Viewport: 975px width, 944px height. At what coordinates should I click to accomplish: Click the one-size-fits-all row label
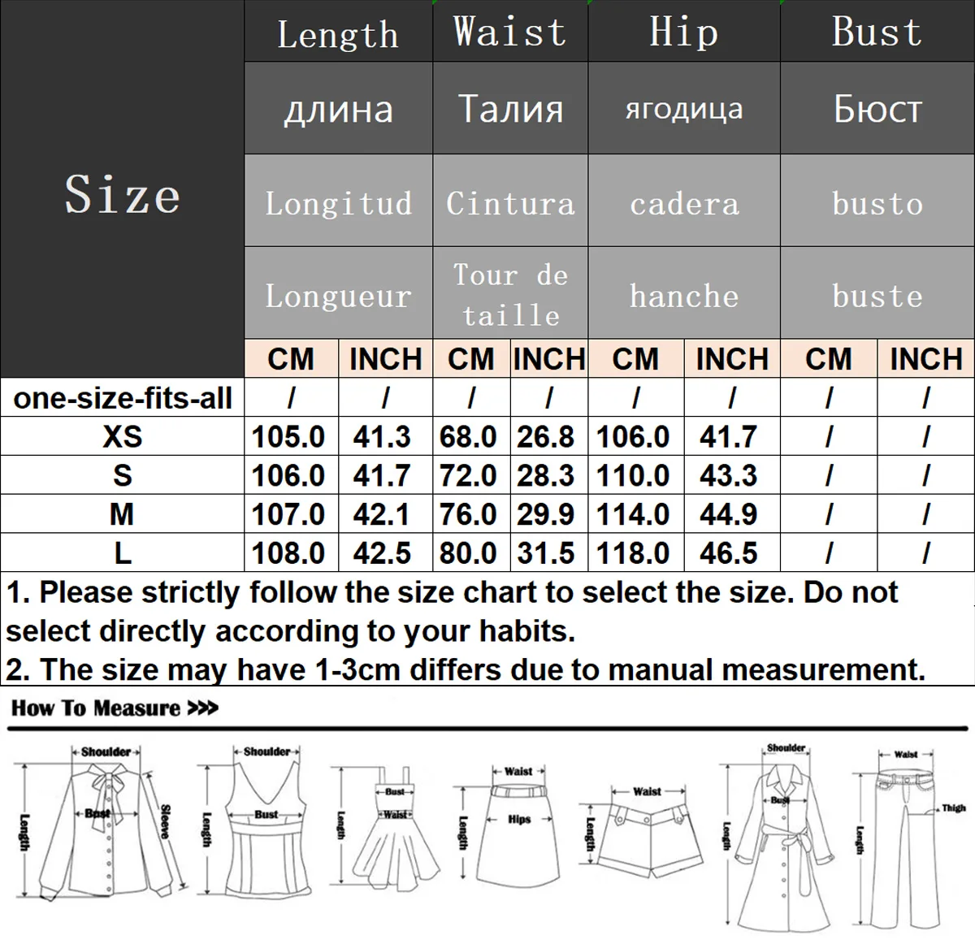pos(122,398)
